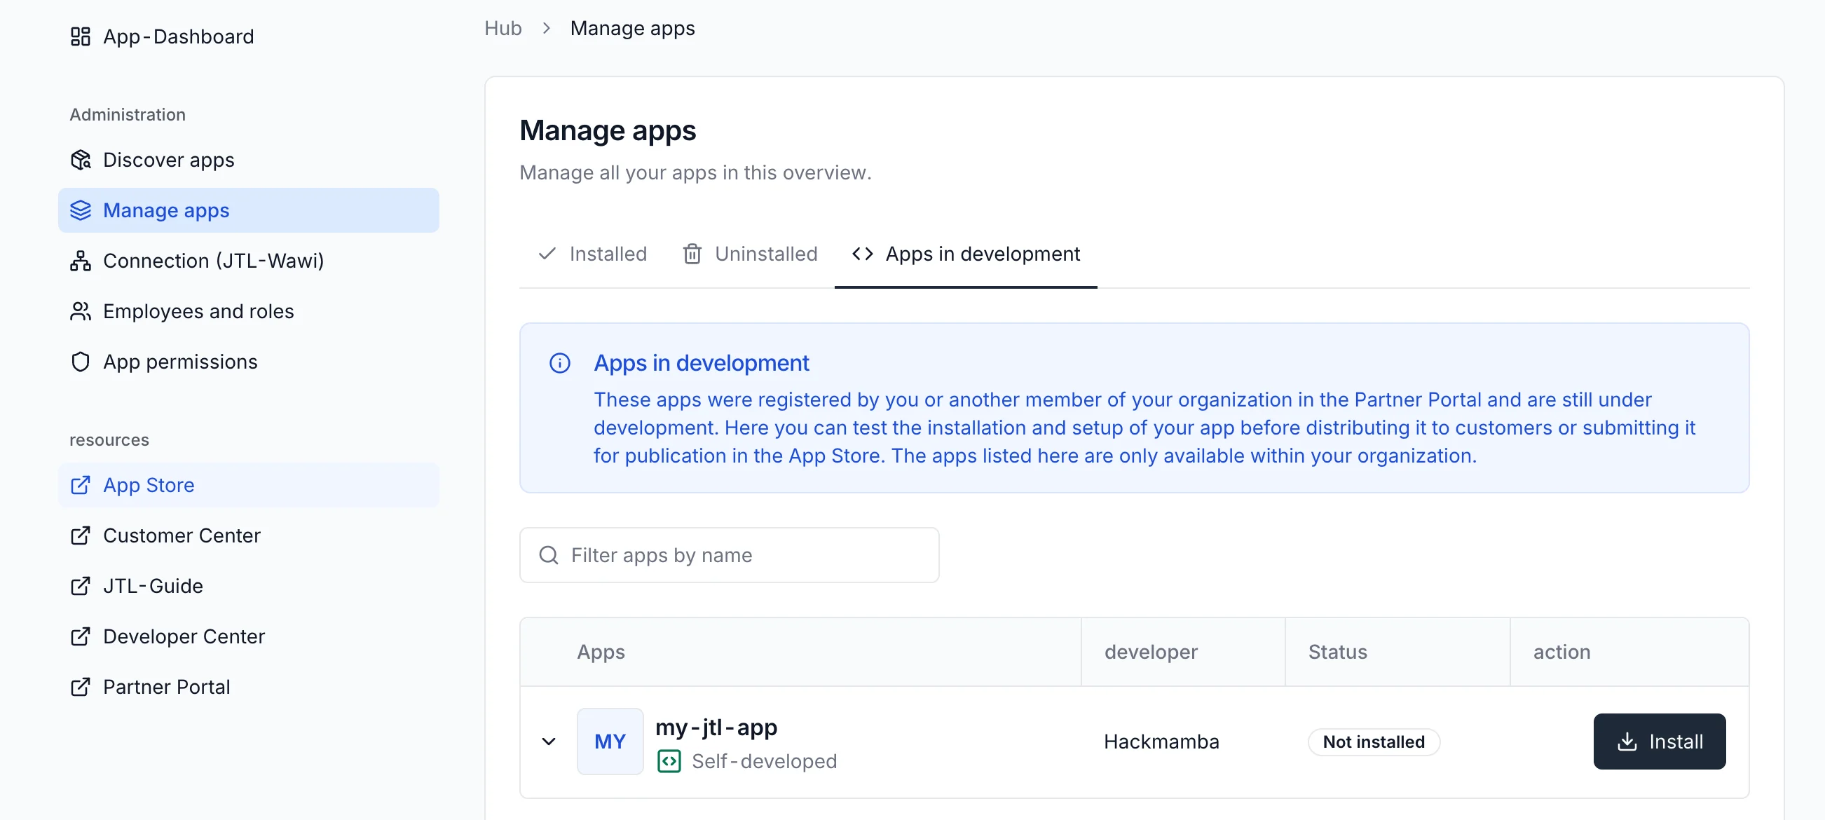Image resolution: width=1825 pixels, height=820 pixels.
Task: Click the Customer Center external link icon
Action: pyautogui.click(x=81, y=535)
